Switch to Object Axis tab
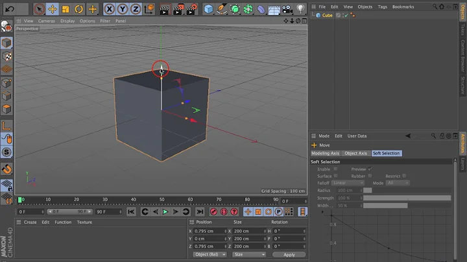Screen dimensions: 467x262 (x=355, y=153)
